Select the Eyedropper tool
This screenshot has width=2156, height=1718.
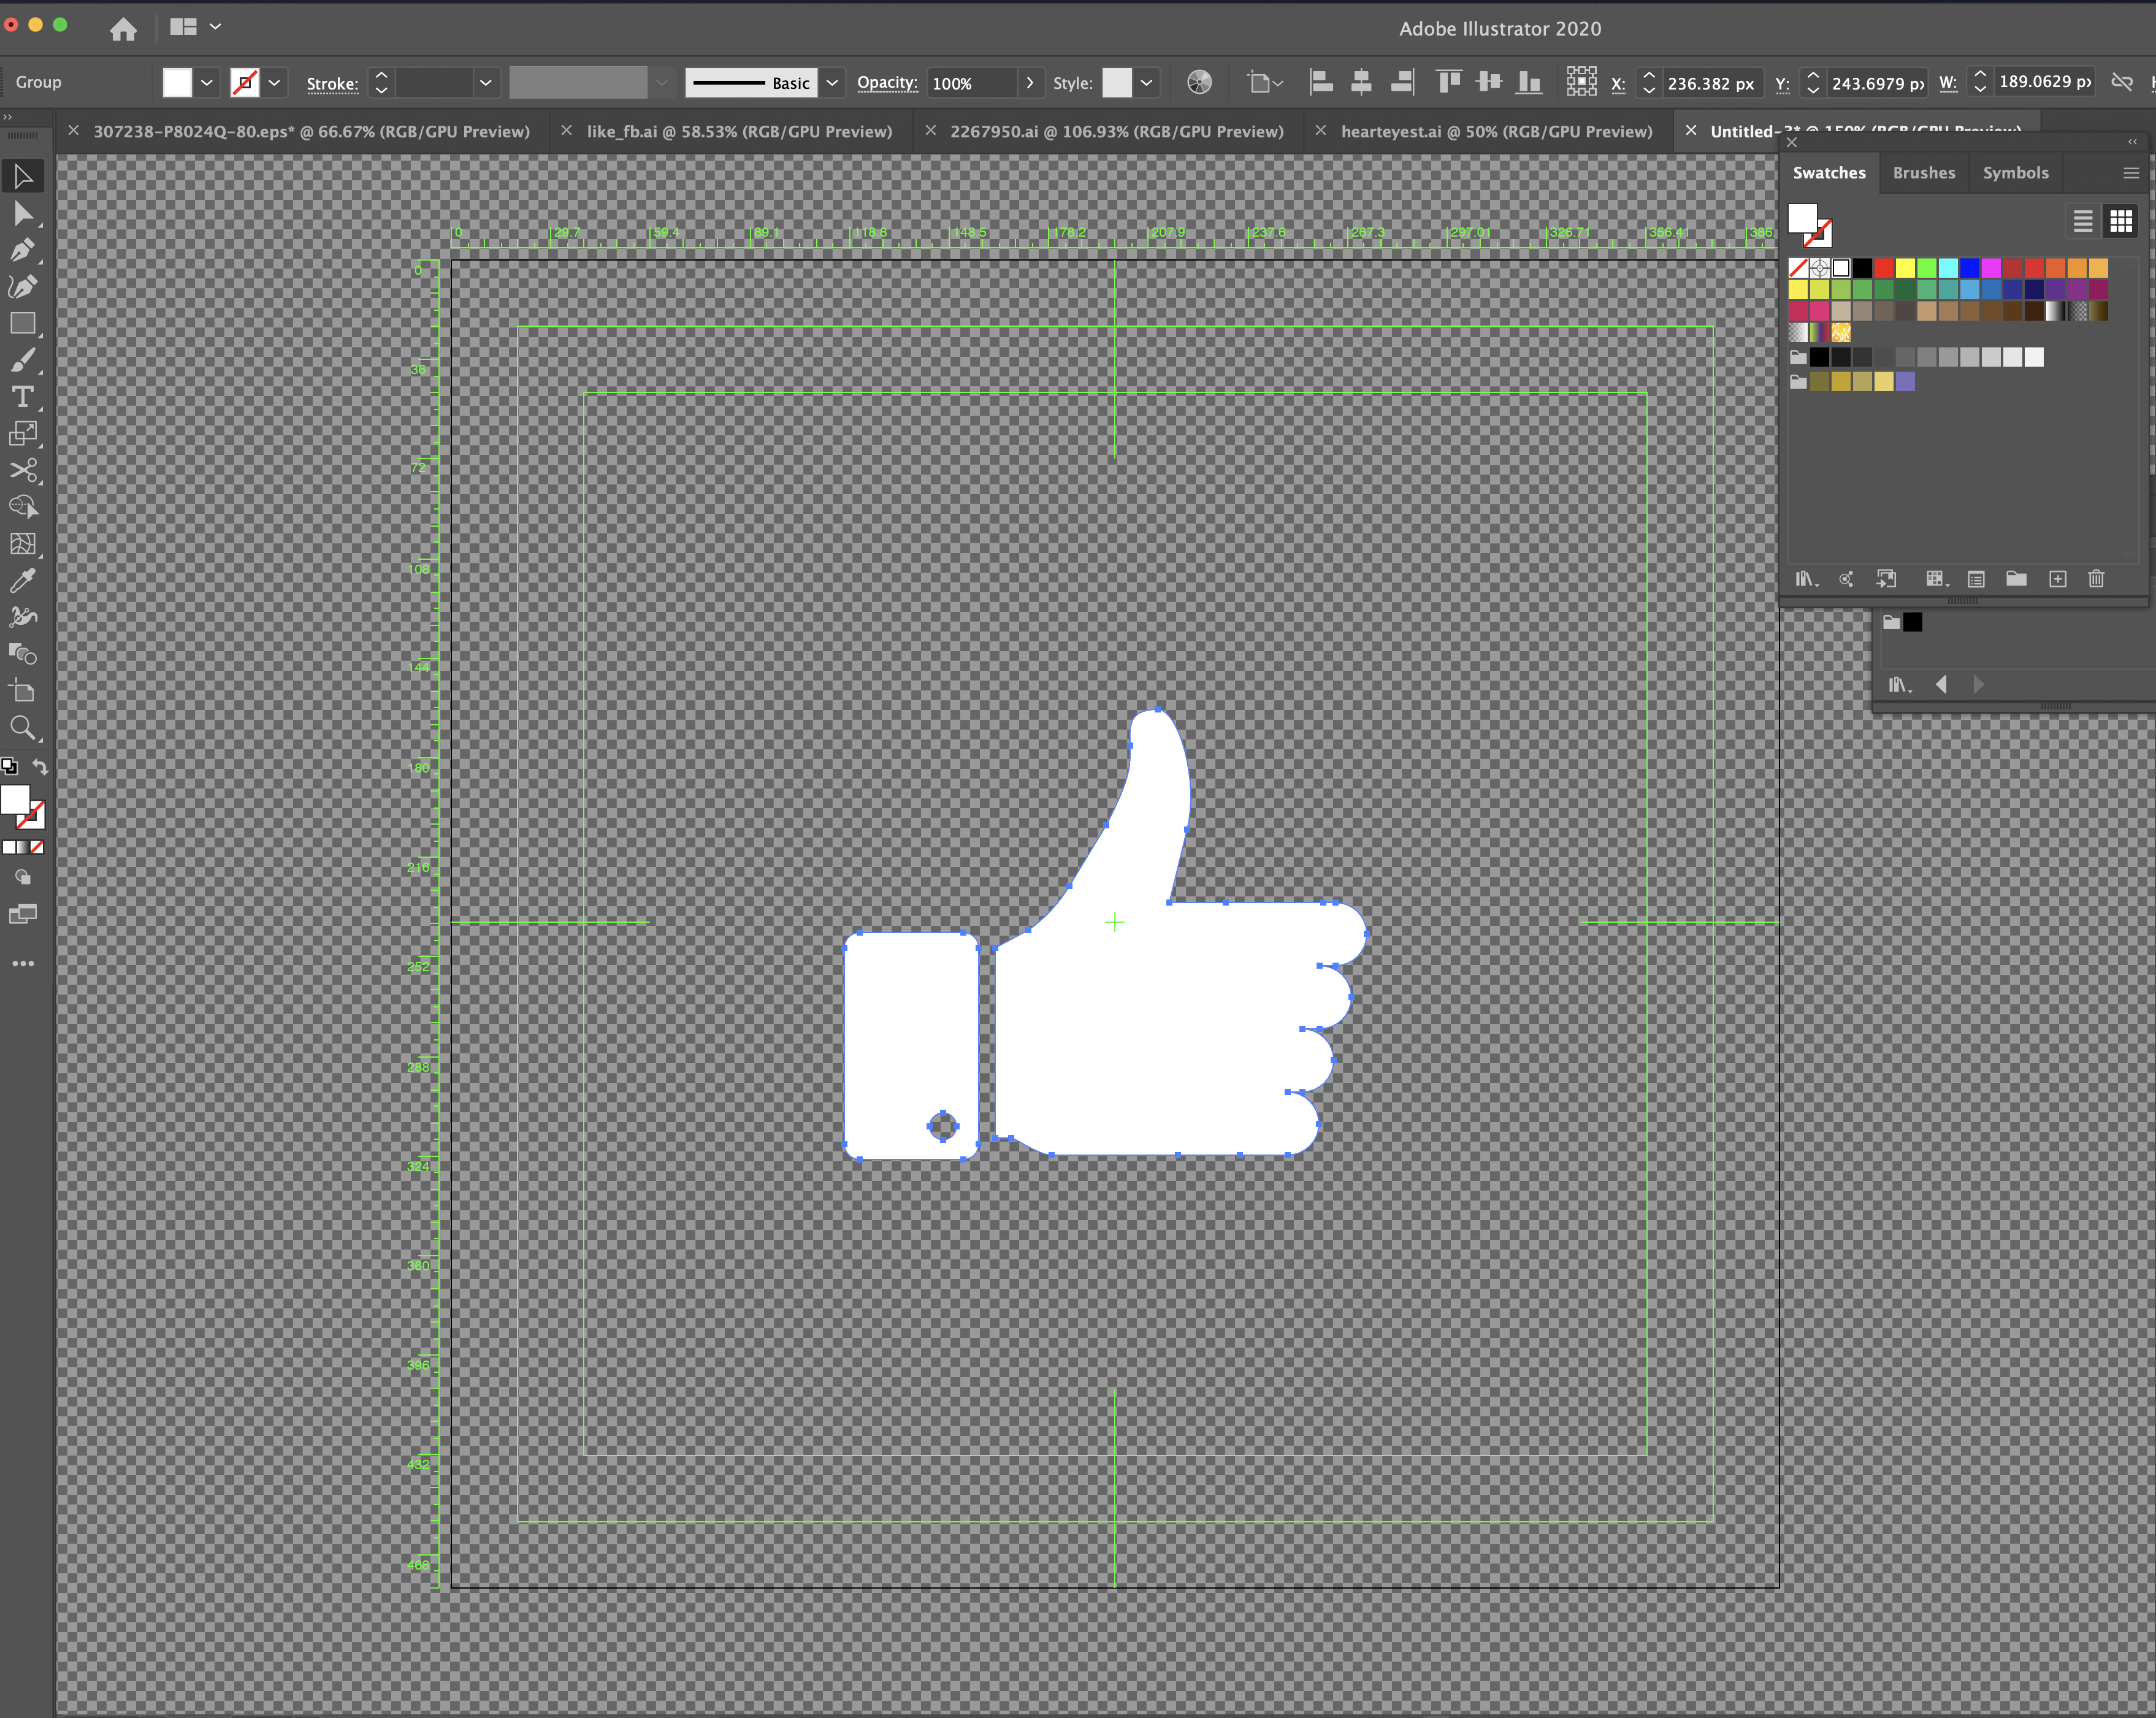23,580
